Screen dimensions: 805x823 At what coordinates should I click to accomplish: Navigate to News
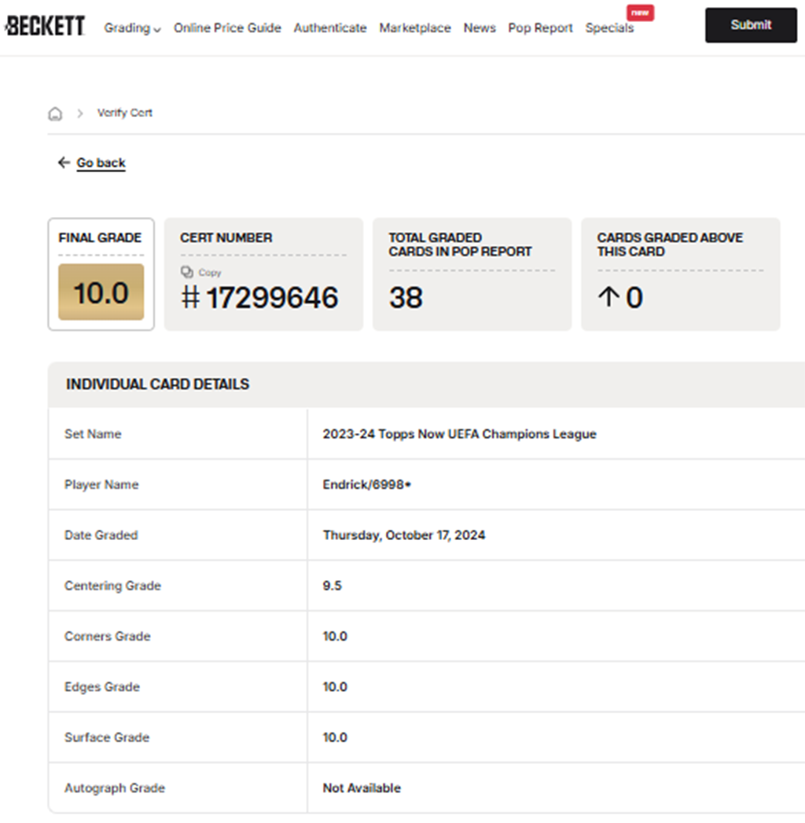[x=480, y=28]
